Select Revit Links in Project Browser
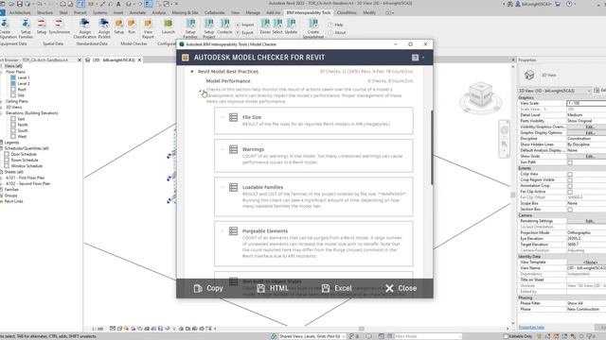Image resolution: width=606 pixels, height=340 pixels. point(13,201)
